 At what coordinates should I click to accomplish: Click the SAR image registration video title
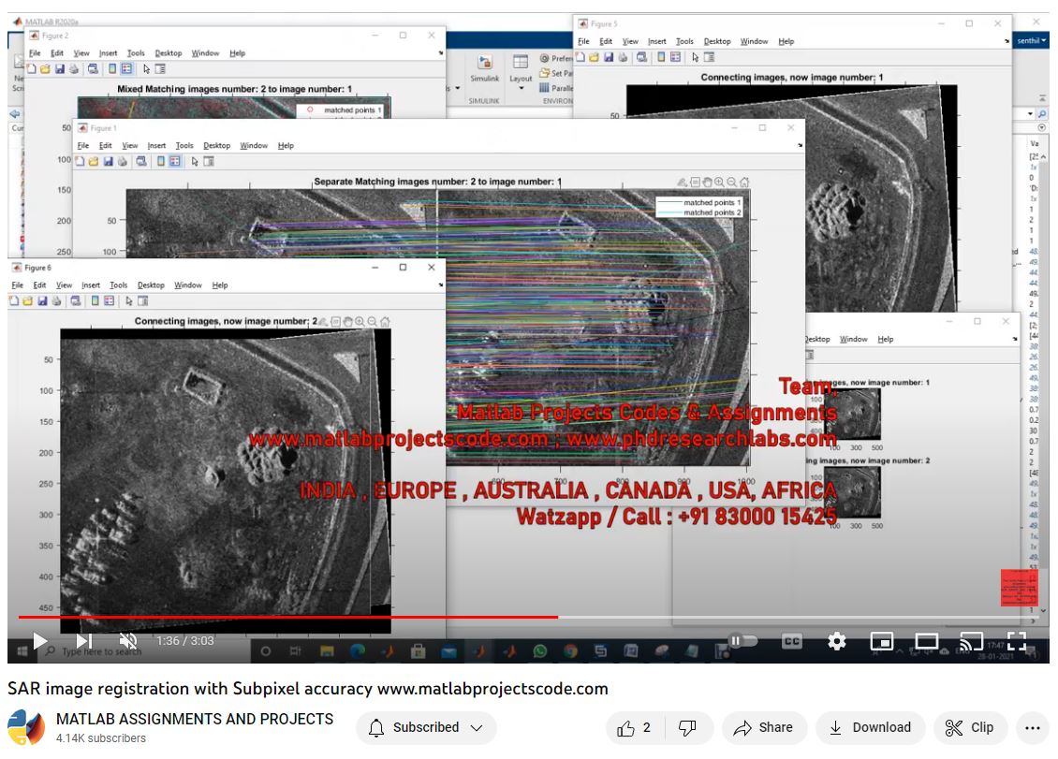coord(308,689)
